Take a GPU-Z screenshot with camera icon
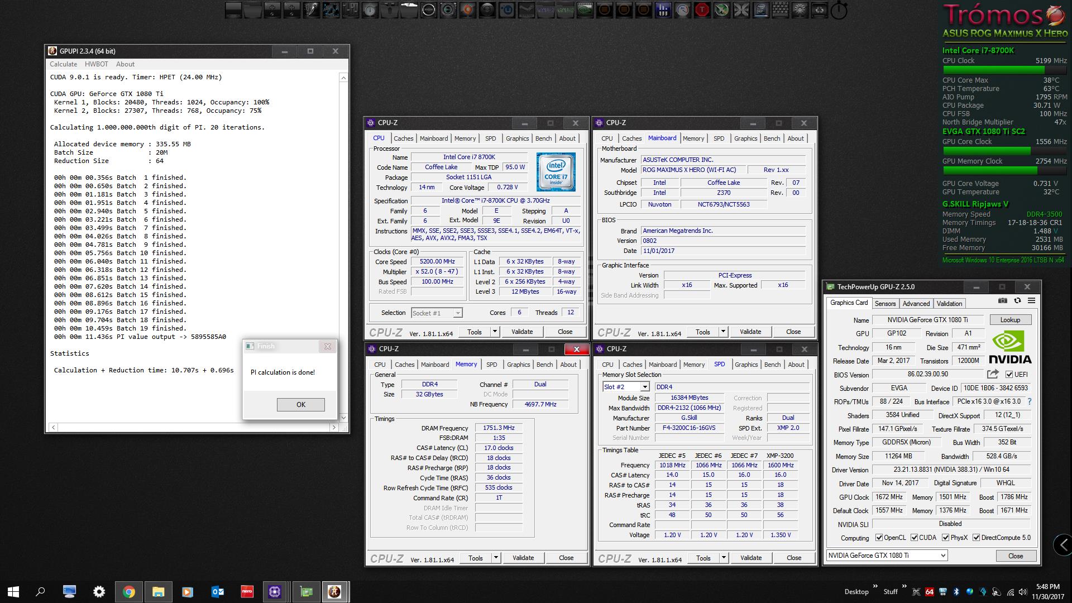The width and height of the screenshot is (1072, 603). coord(1003,300)
